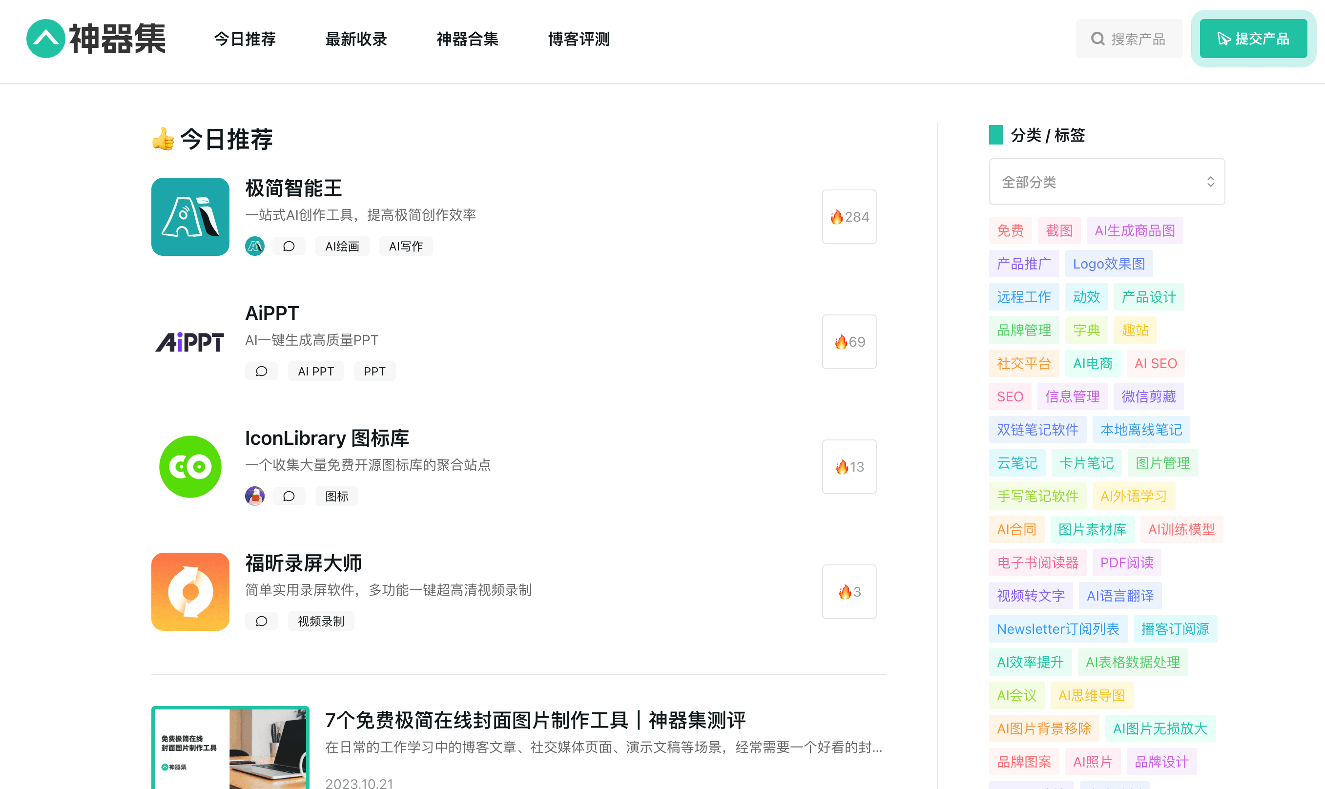
Task: Filter by the 字典 tag
Action: 1086,330
